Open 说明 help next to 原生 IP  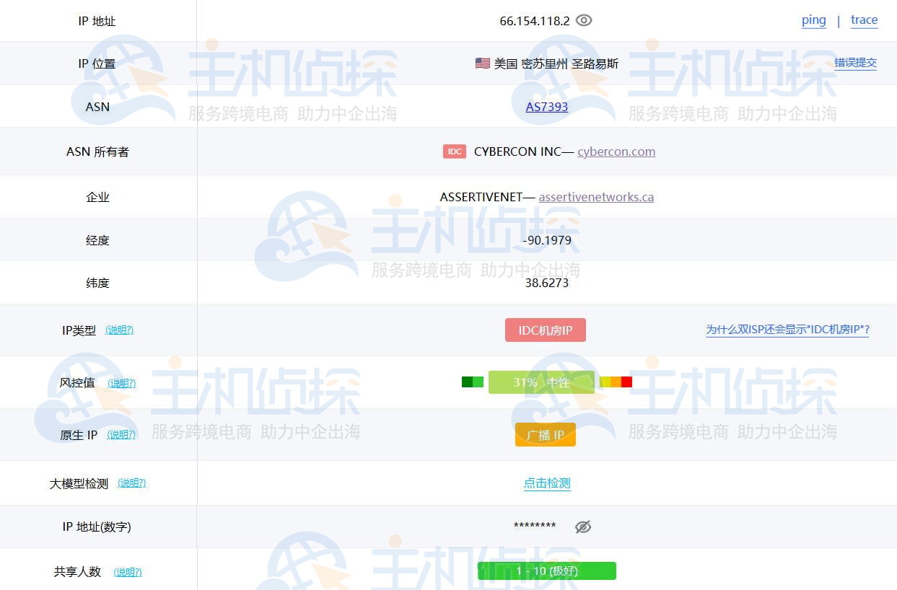coord(121,435)
